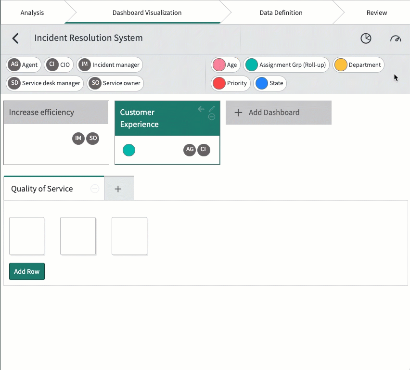
Task: Click the Agent persona label
Action: point(30,64)
